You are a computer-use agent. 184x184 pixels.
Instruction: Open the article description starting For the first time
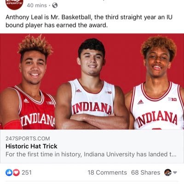pos(91,154)
